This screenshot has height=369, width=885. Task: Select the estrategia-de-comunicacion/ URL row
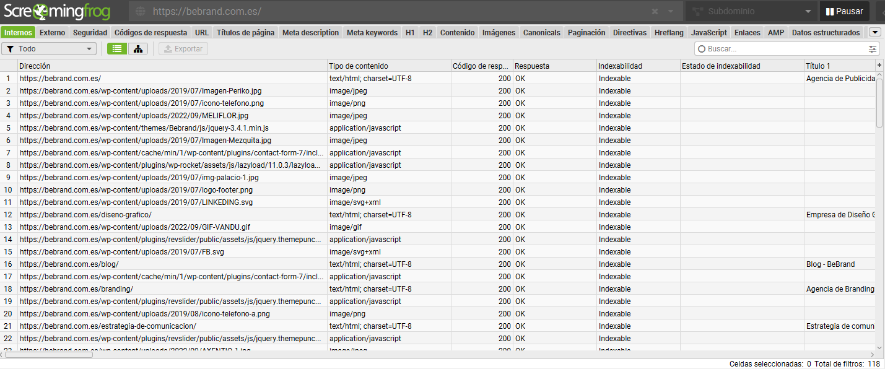(x=172, y=326)
